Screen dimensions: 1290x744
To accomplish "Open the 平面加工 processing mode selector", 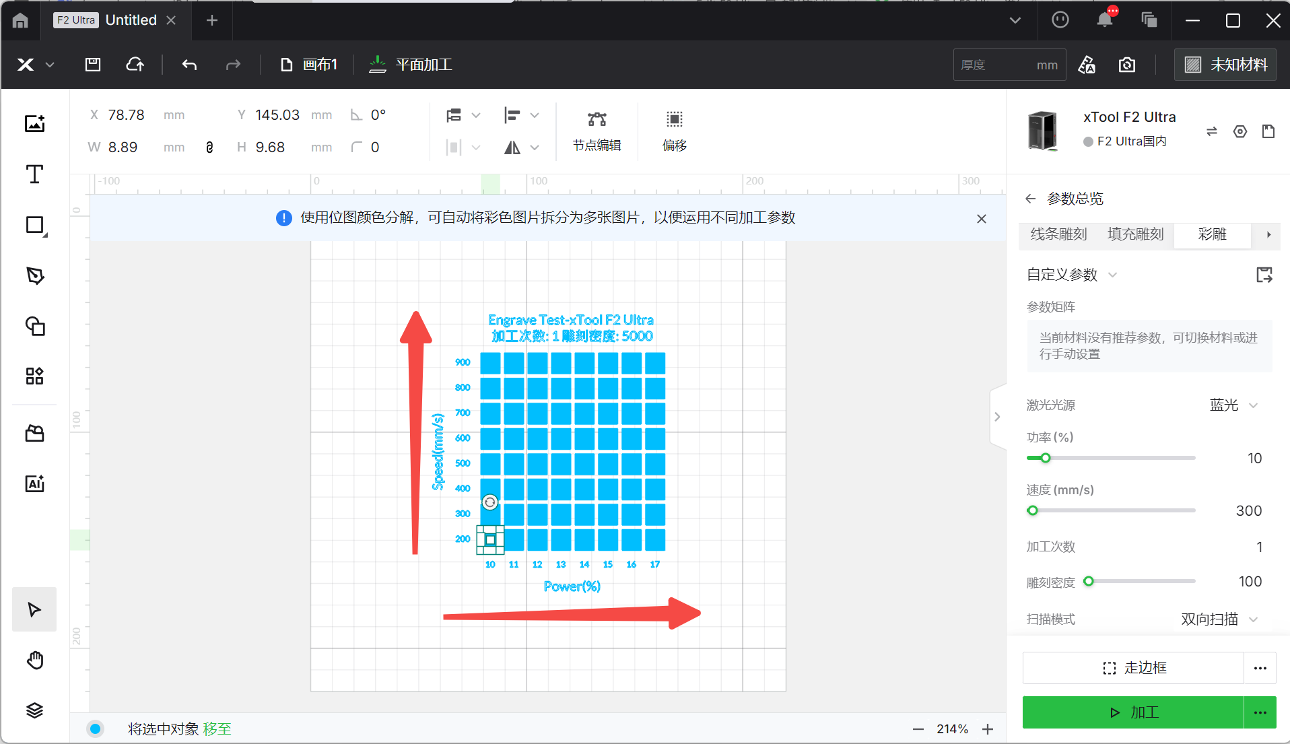I will 411,65.
